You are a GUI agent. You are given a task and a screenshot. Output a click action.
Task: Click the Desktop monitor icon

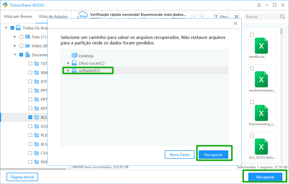point(74,55)
